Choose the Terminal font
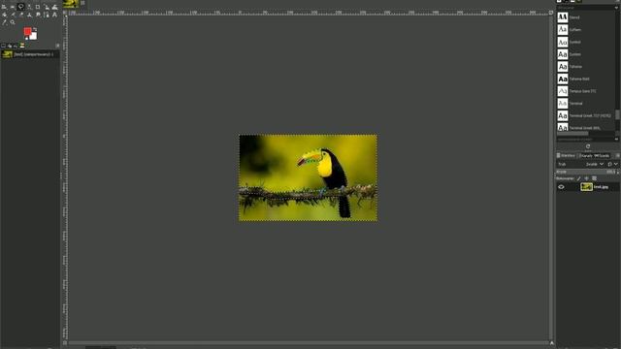 click(x=586, y=104)
